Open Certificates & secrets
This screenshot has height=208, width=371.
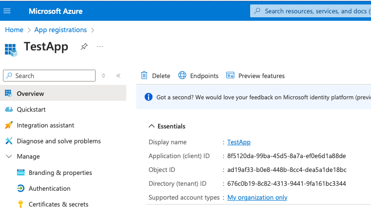(x=58, y=204)
